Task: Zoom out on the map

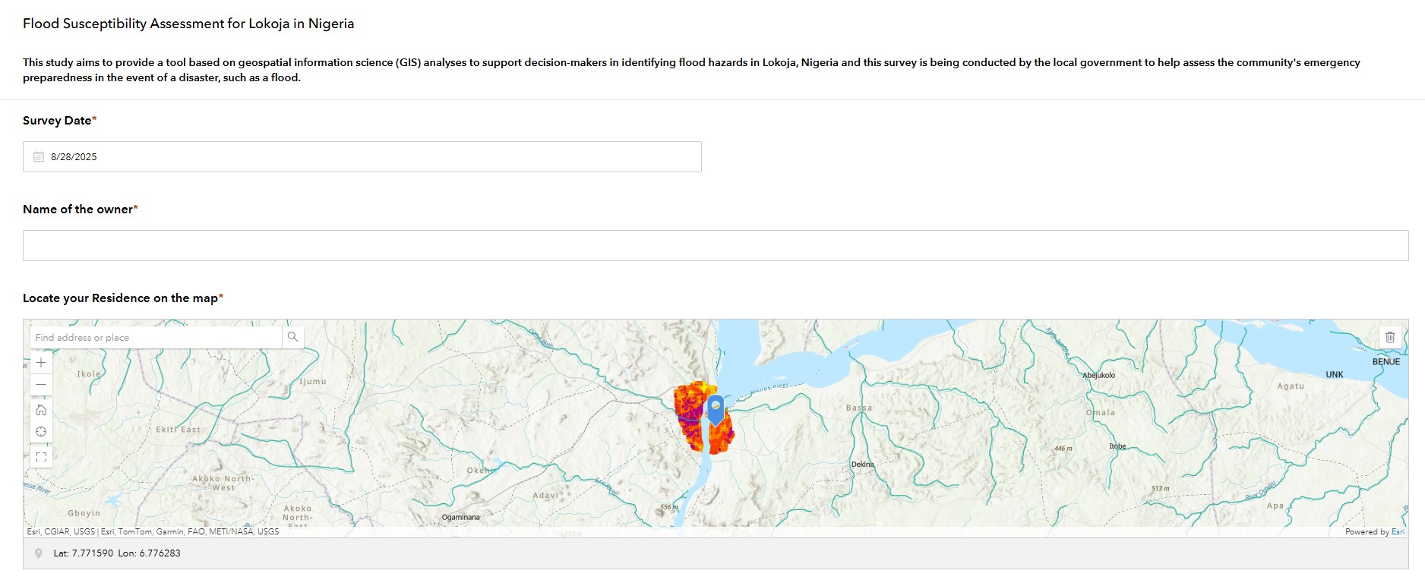Action: pyautogui.click(x=41, y=385)
